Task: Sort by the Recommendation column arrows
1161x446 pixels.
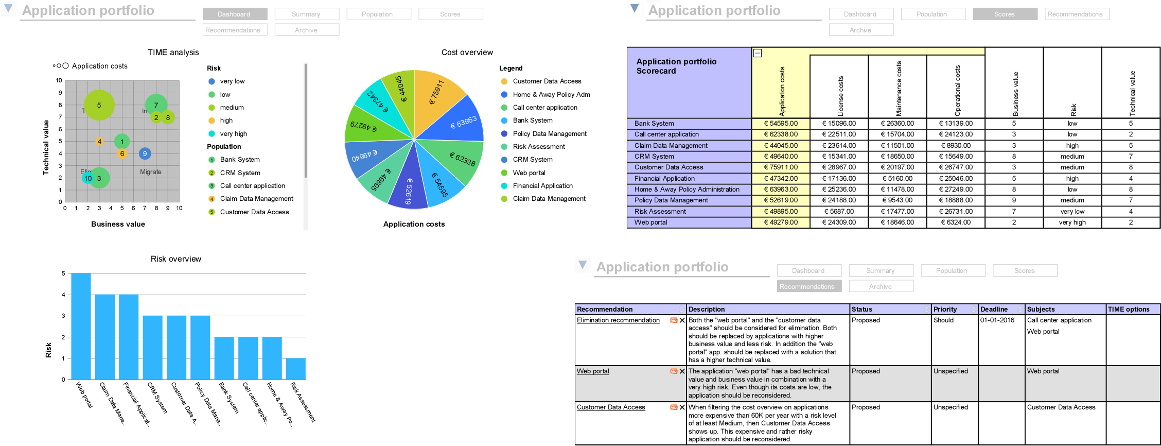Action: [682, 310]
